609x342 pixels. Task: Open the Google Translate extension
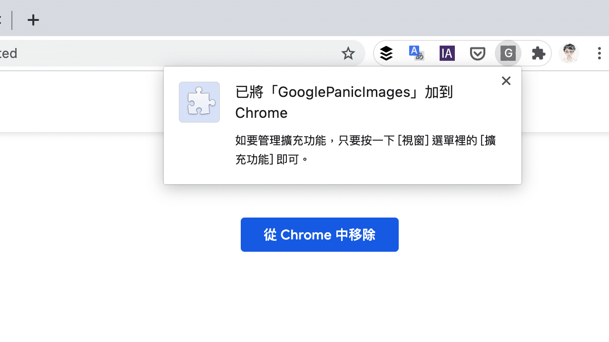[416, 53]
